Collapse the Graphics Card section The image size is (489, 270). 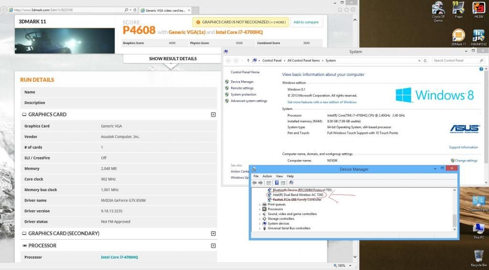click(213, 115)
